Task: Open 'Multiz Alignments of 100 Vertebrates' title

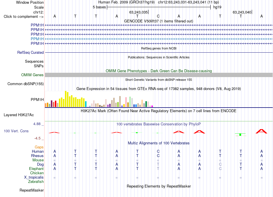Action: [x=159, y=143]
